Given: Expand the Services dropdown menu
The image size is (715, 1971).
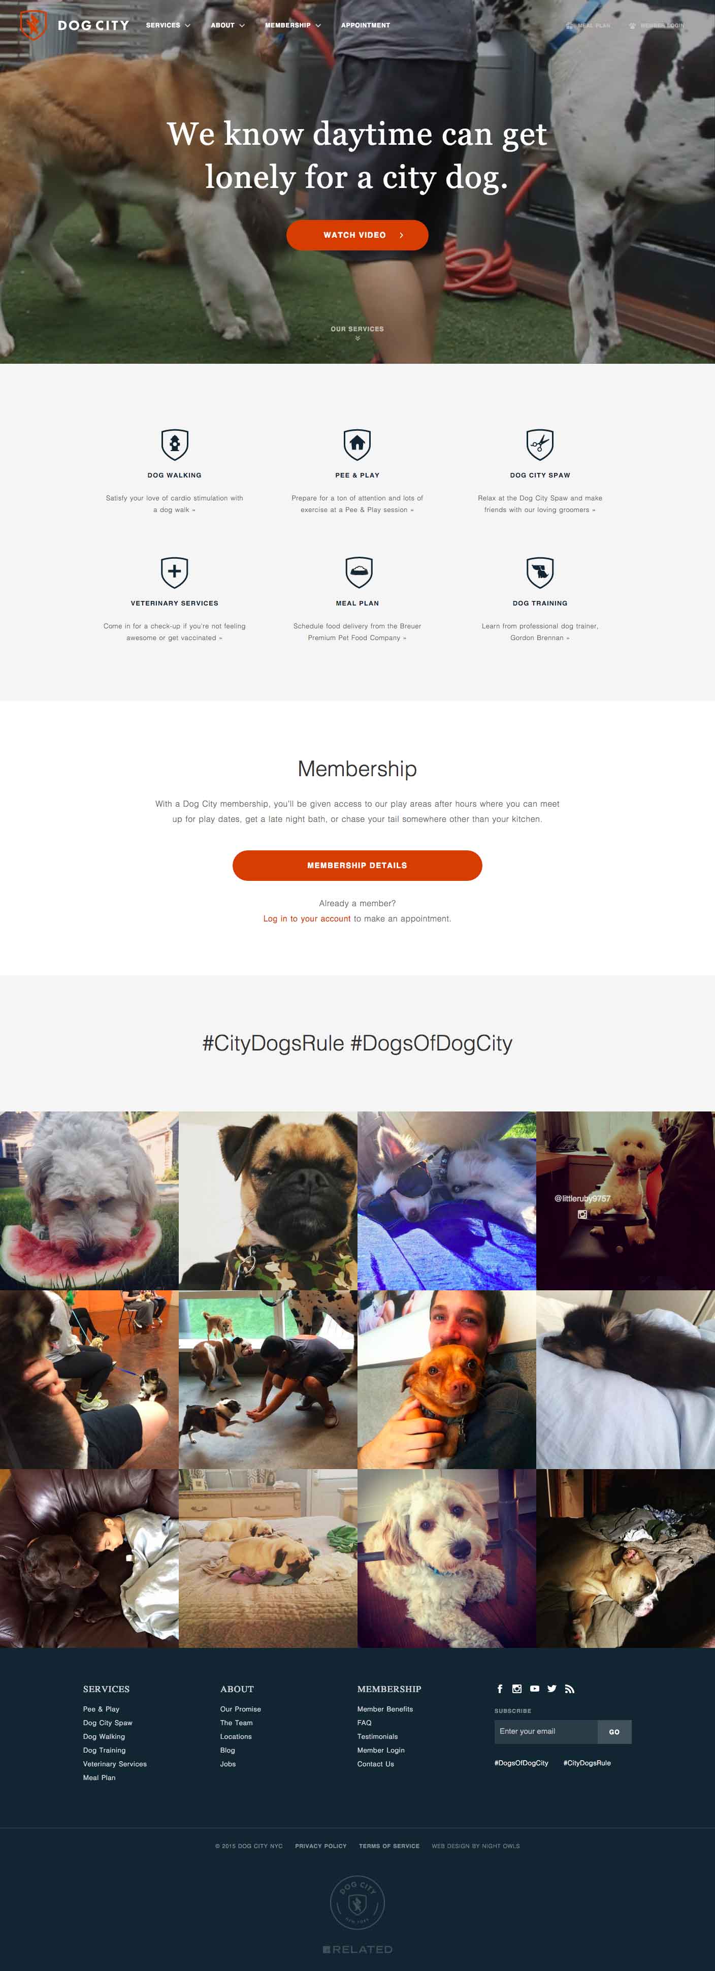Looking at the screenshot, I should (168, 25).
